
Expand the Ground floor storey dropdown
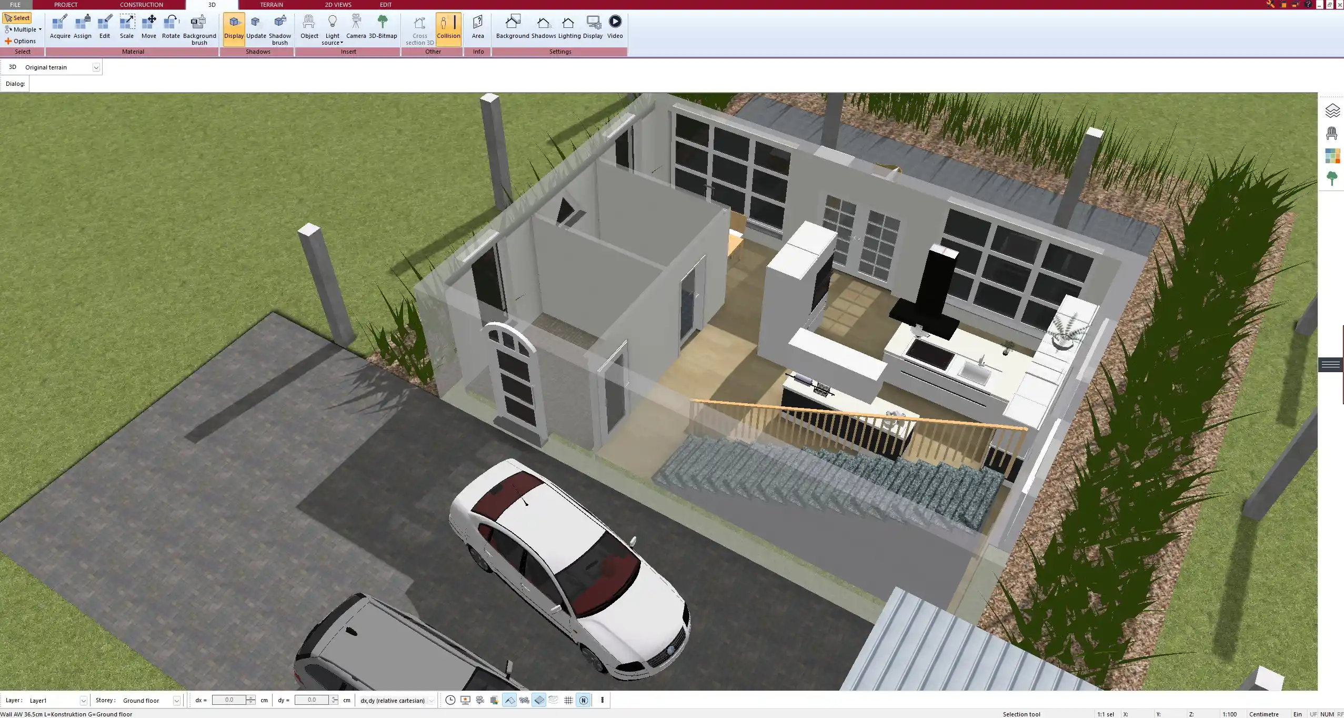tap(177, 701)
